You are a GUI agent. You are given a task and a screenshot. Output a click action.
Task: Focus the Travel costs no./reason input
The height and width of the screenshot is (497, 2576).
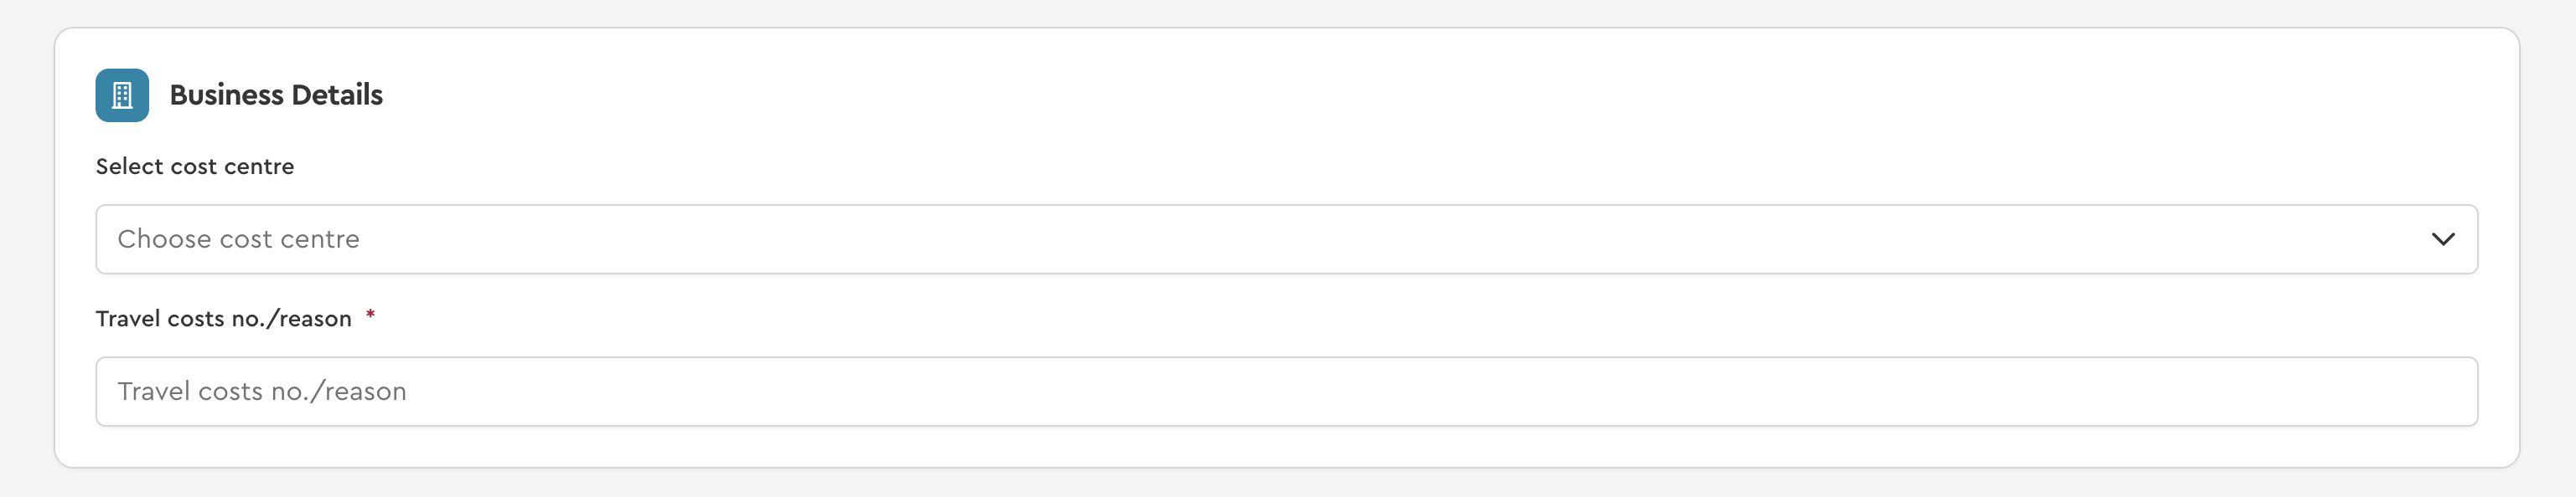(1286, 392)
